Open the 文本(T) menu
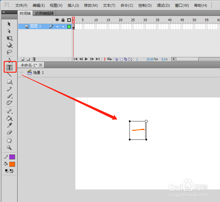Screen dimensions: 220x202 pos(109,6)
